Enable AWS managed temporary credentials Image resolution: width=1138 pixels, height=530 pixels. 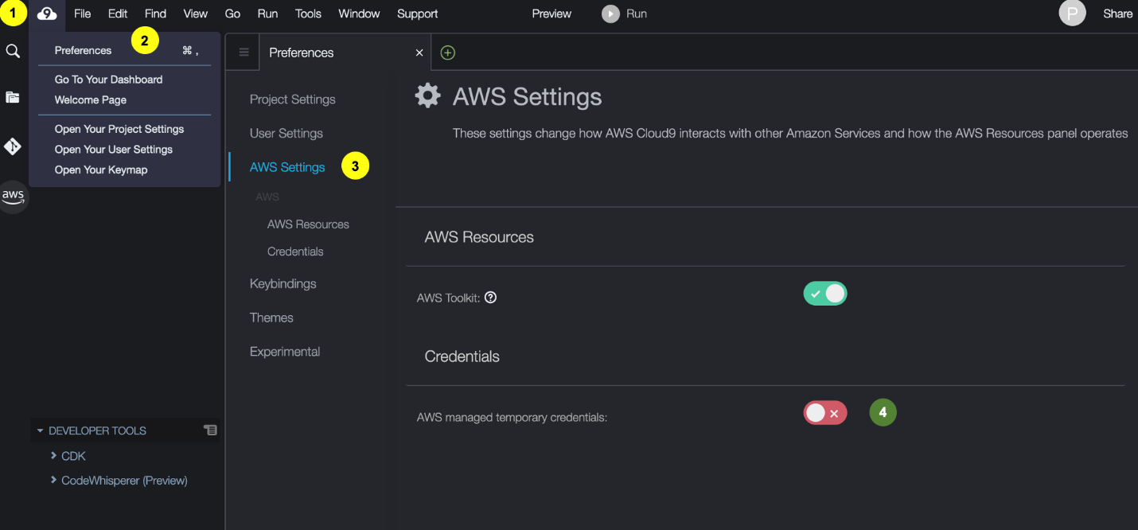pos(825,413)
